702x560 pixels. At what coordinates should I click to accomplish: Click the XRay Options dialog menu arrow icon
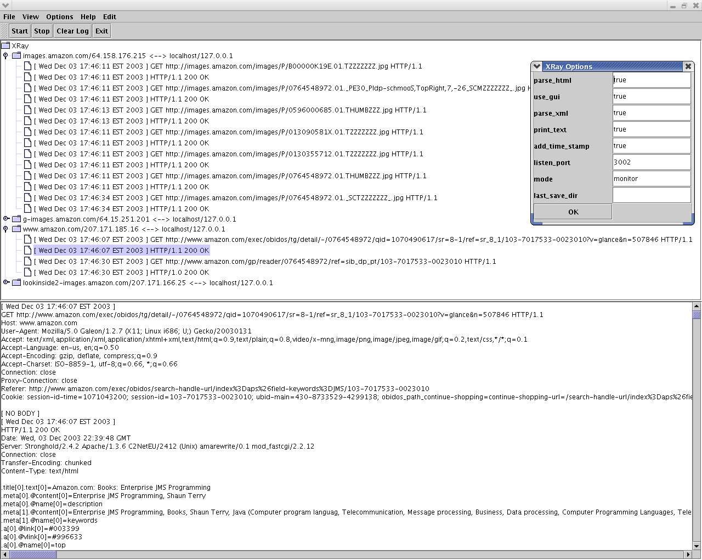[x=537, y=66]
